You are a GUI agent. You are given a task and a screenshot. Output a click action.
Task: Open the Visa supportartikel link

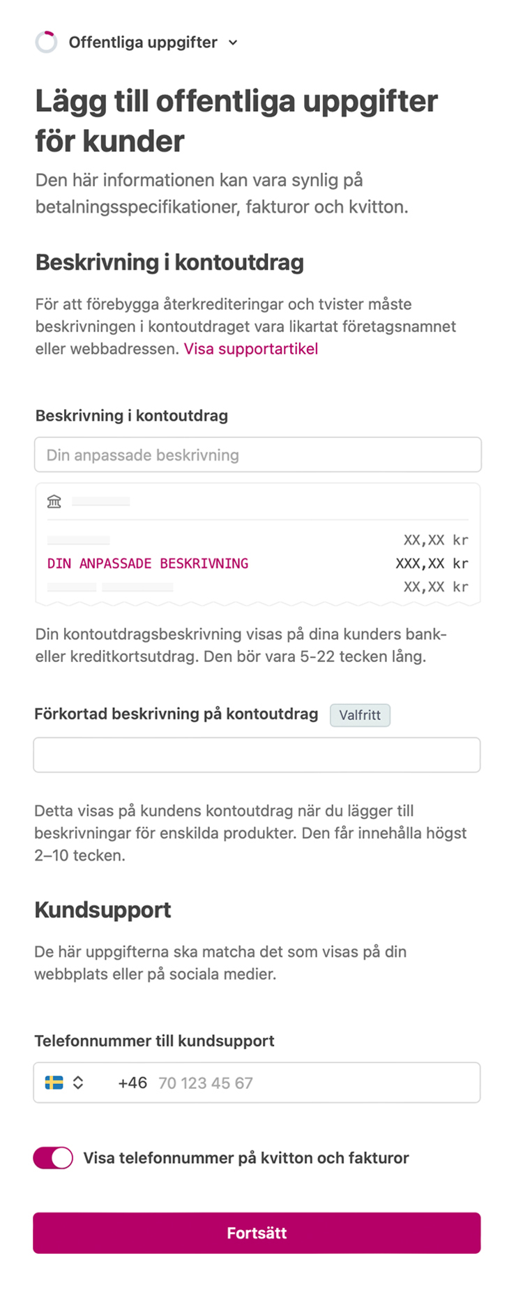point(251,349)
